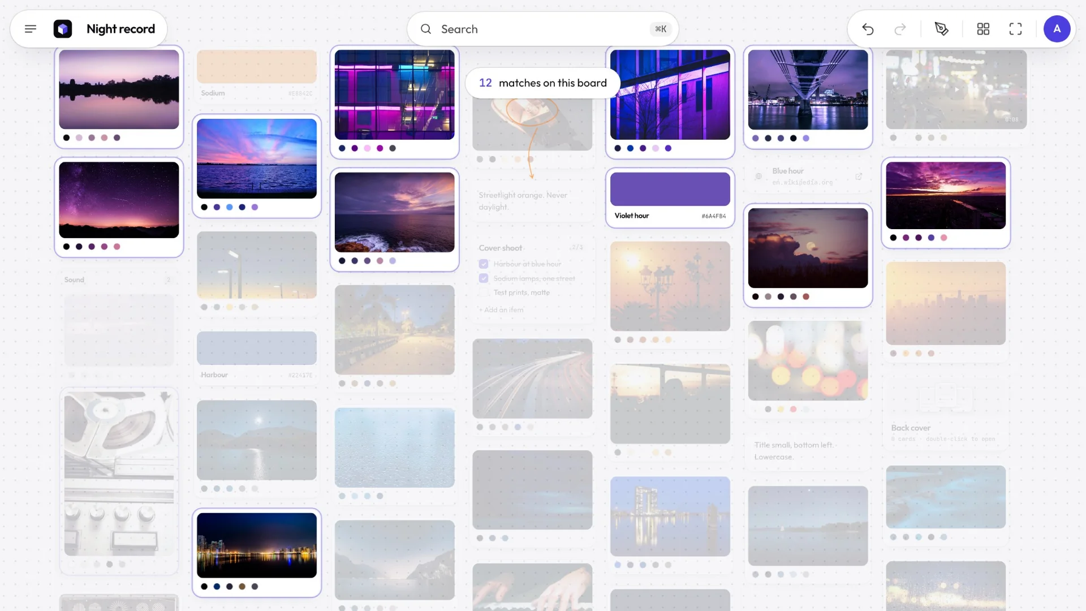Click the Back cover stack label

911,428
